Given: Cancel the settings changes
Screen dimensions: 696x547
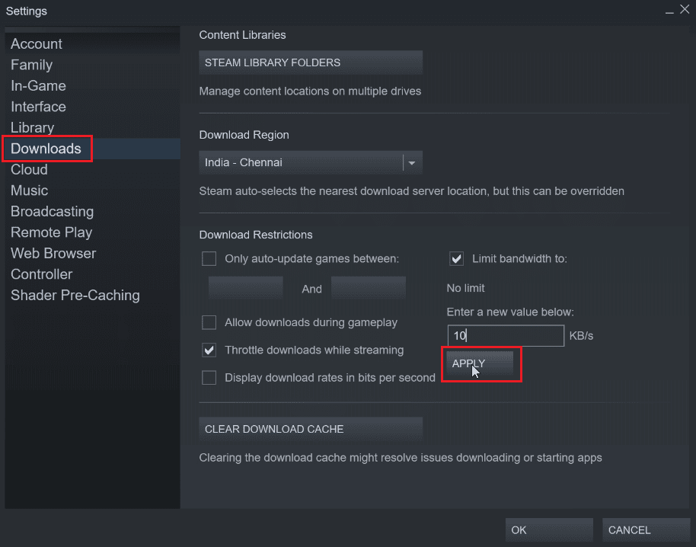Looking at the screenshot, I should click(646, 530).
